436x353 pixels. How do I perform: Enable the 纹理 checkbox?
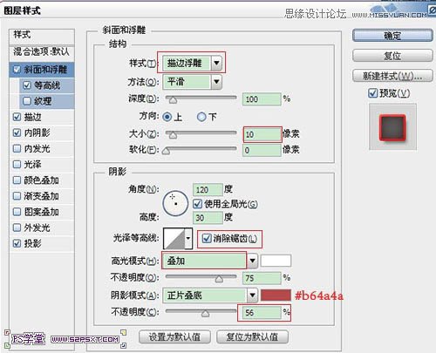pos(27,101)
